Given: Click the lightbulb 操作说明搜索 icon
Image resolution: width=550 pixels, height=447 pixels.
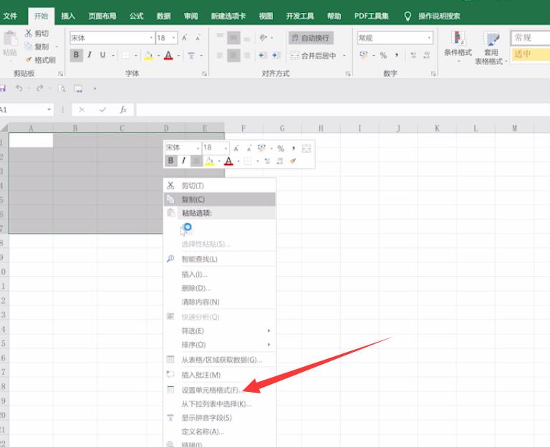Looking at the screenshot, I should coord(407,16).
